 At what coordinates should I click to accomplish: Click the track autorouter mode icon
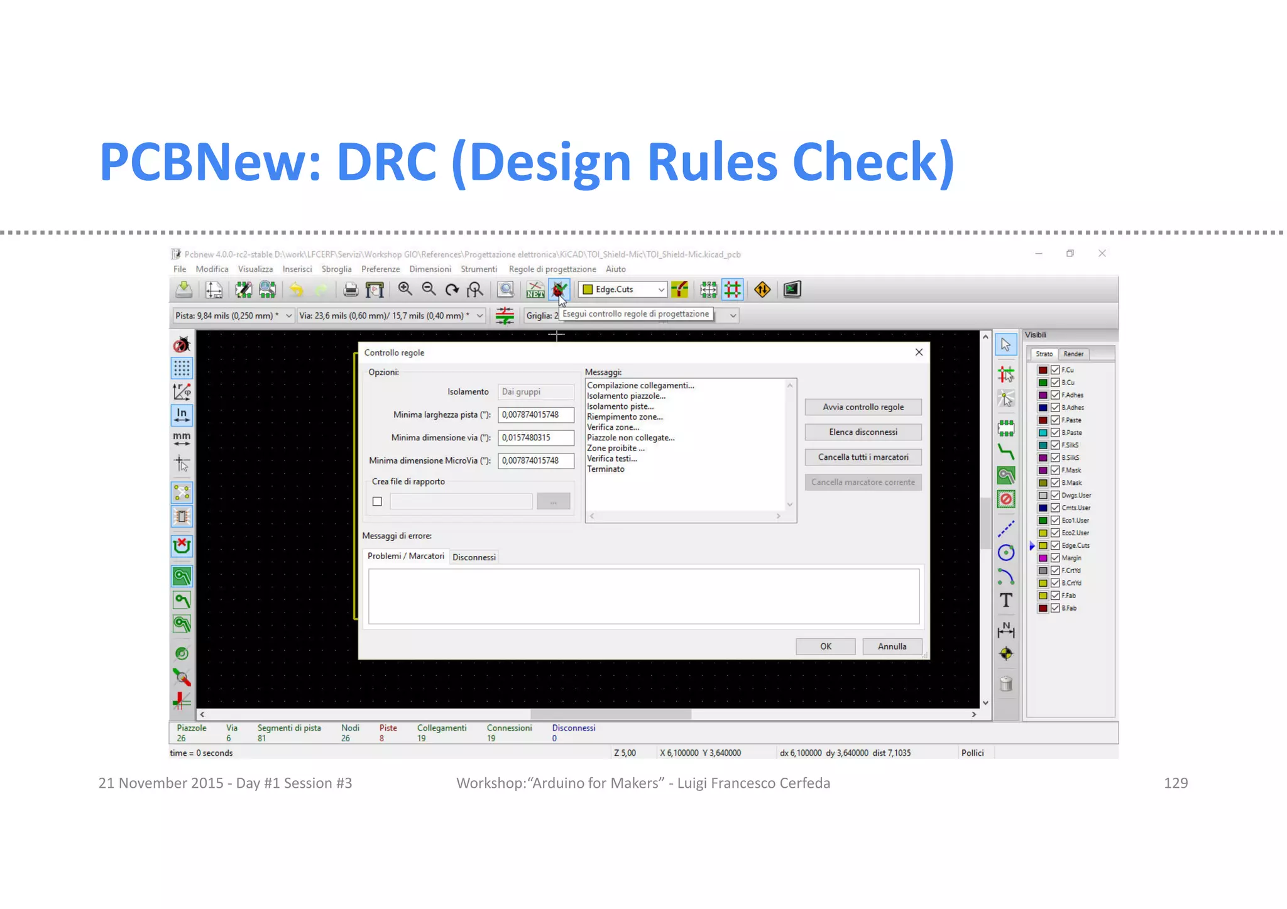tap(733, 290)
